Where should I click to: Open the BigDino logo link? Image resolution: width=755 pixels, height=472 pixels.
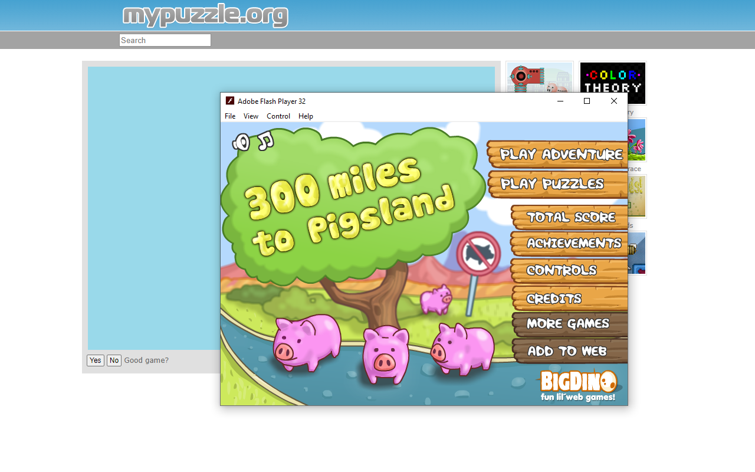[578, 386]
